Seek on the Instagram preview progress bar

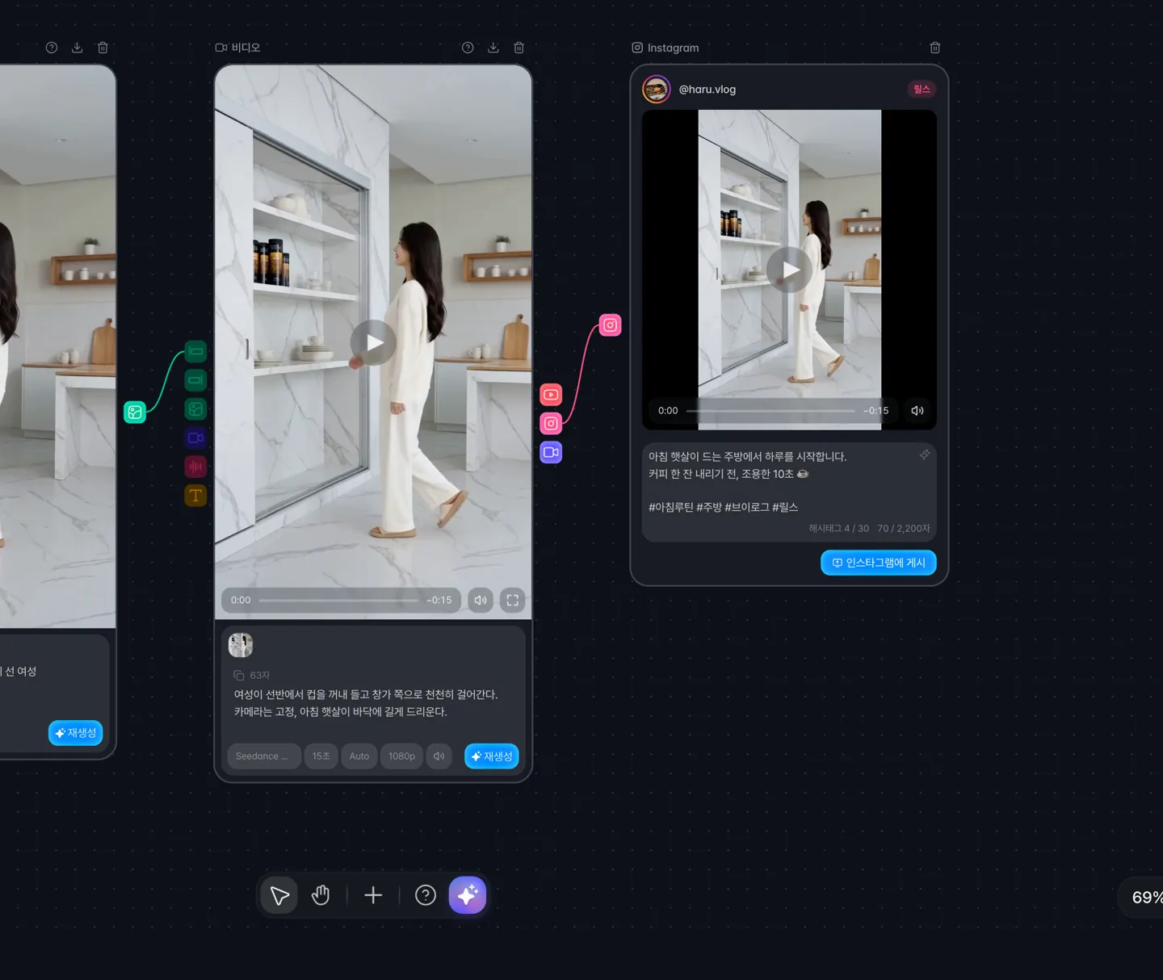point(771,411)
